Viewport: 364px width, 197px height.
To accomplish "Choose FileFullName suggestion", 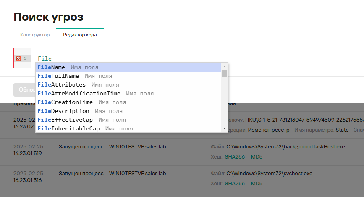I will (128, 76).
